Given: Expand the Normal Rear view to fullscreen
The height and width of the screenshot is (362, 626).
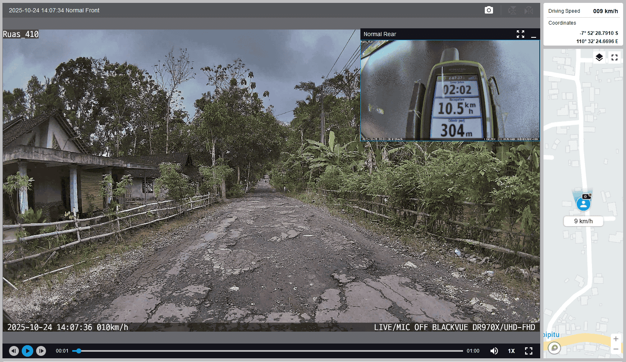Looking at the screenshot, I should pos(521,34).
